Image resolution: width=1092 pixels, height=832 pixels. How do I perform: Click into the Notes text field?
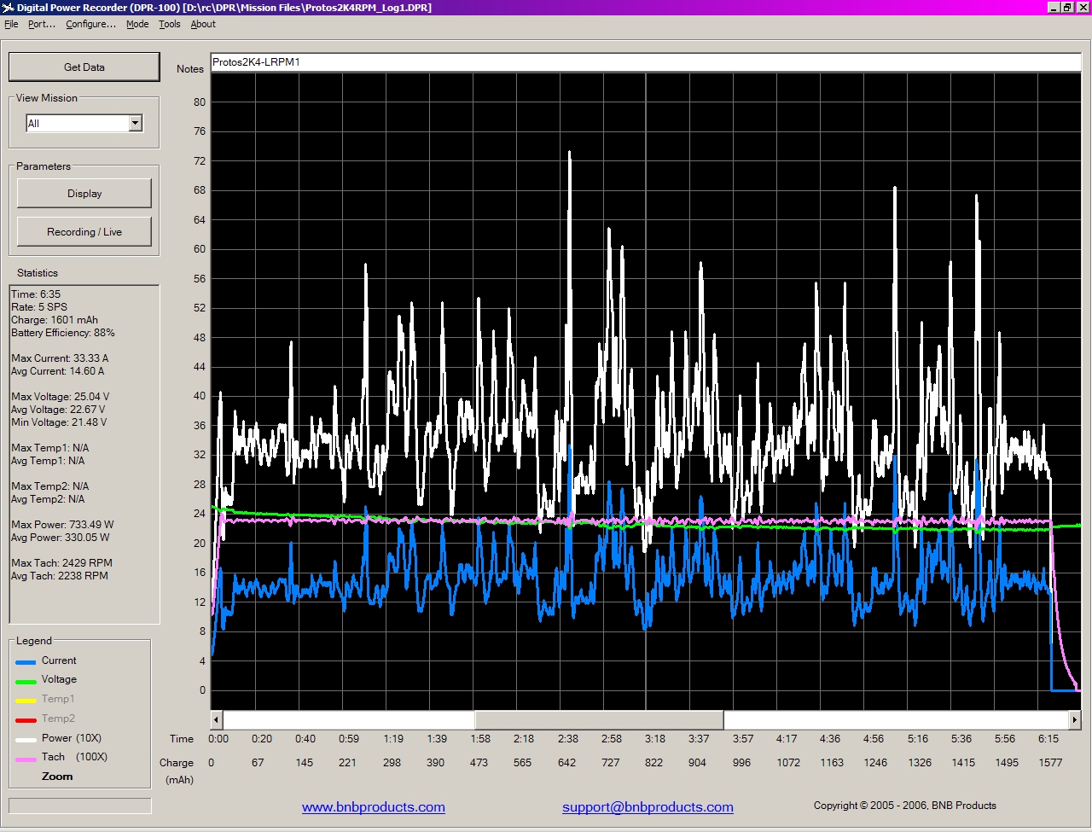click(x=645, y=62)
